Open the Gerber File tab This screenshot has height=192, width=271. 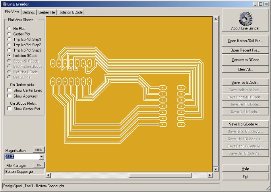(46, 12)
